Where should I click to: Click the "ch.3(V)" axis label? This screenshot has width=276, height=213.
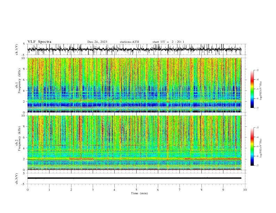[x=17, y=179]
